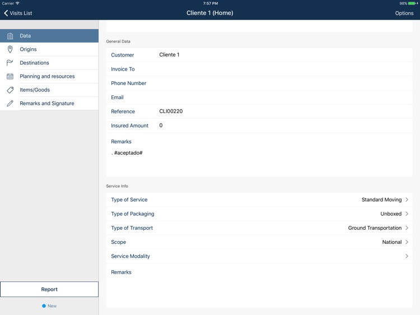Click the flag icon beside Destinations
Screen dimensions: 420x315
(10, 63)
